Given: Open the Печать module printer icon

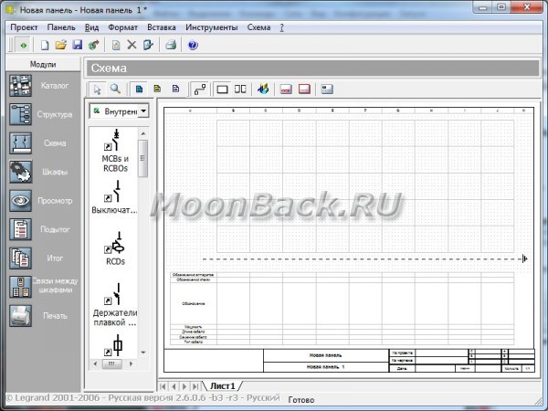Looking at the screenshot, I should coord(21,316).
